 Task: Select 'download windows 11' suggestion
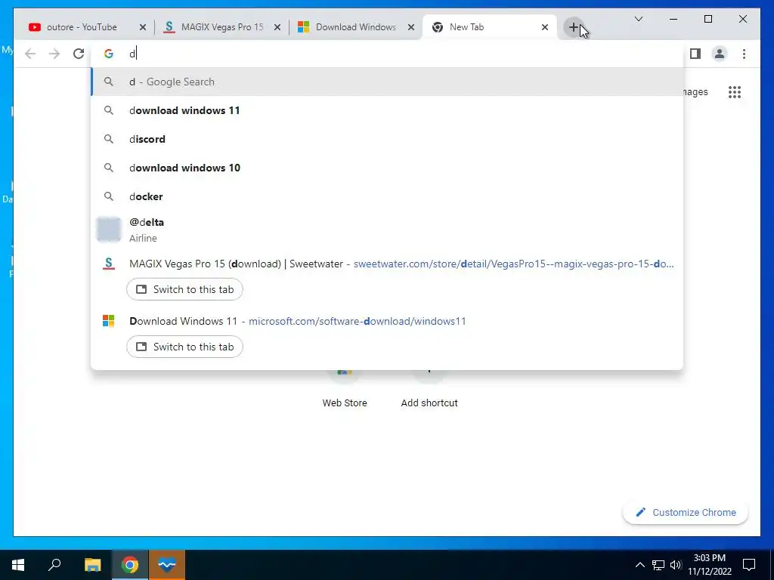pos(387,110)
